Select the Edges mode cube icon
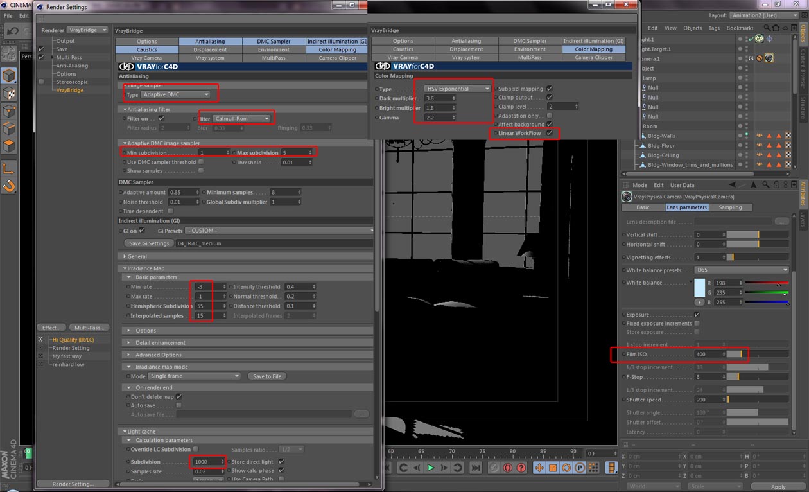 tap(9, 129)
